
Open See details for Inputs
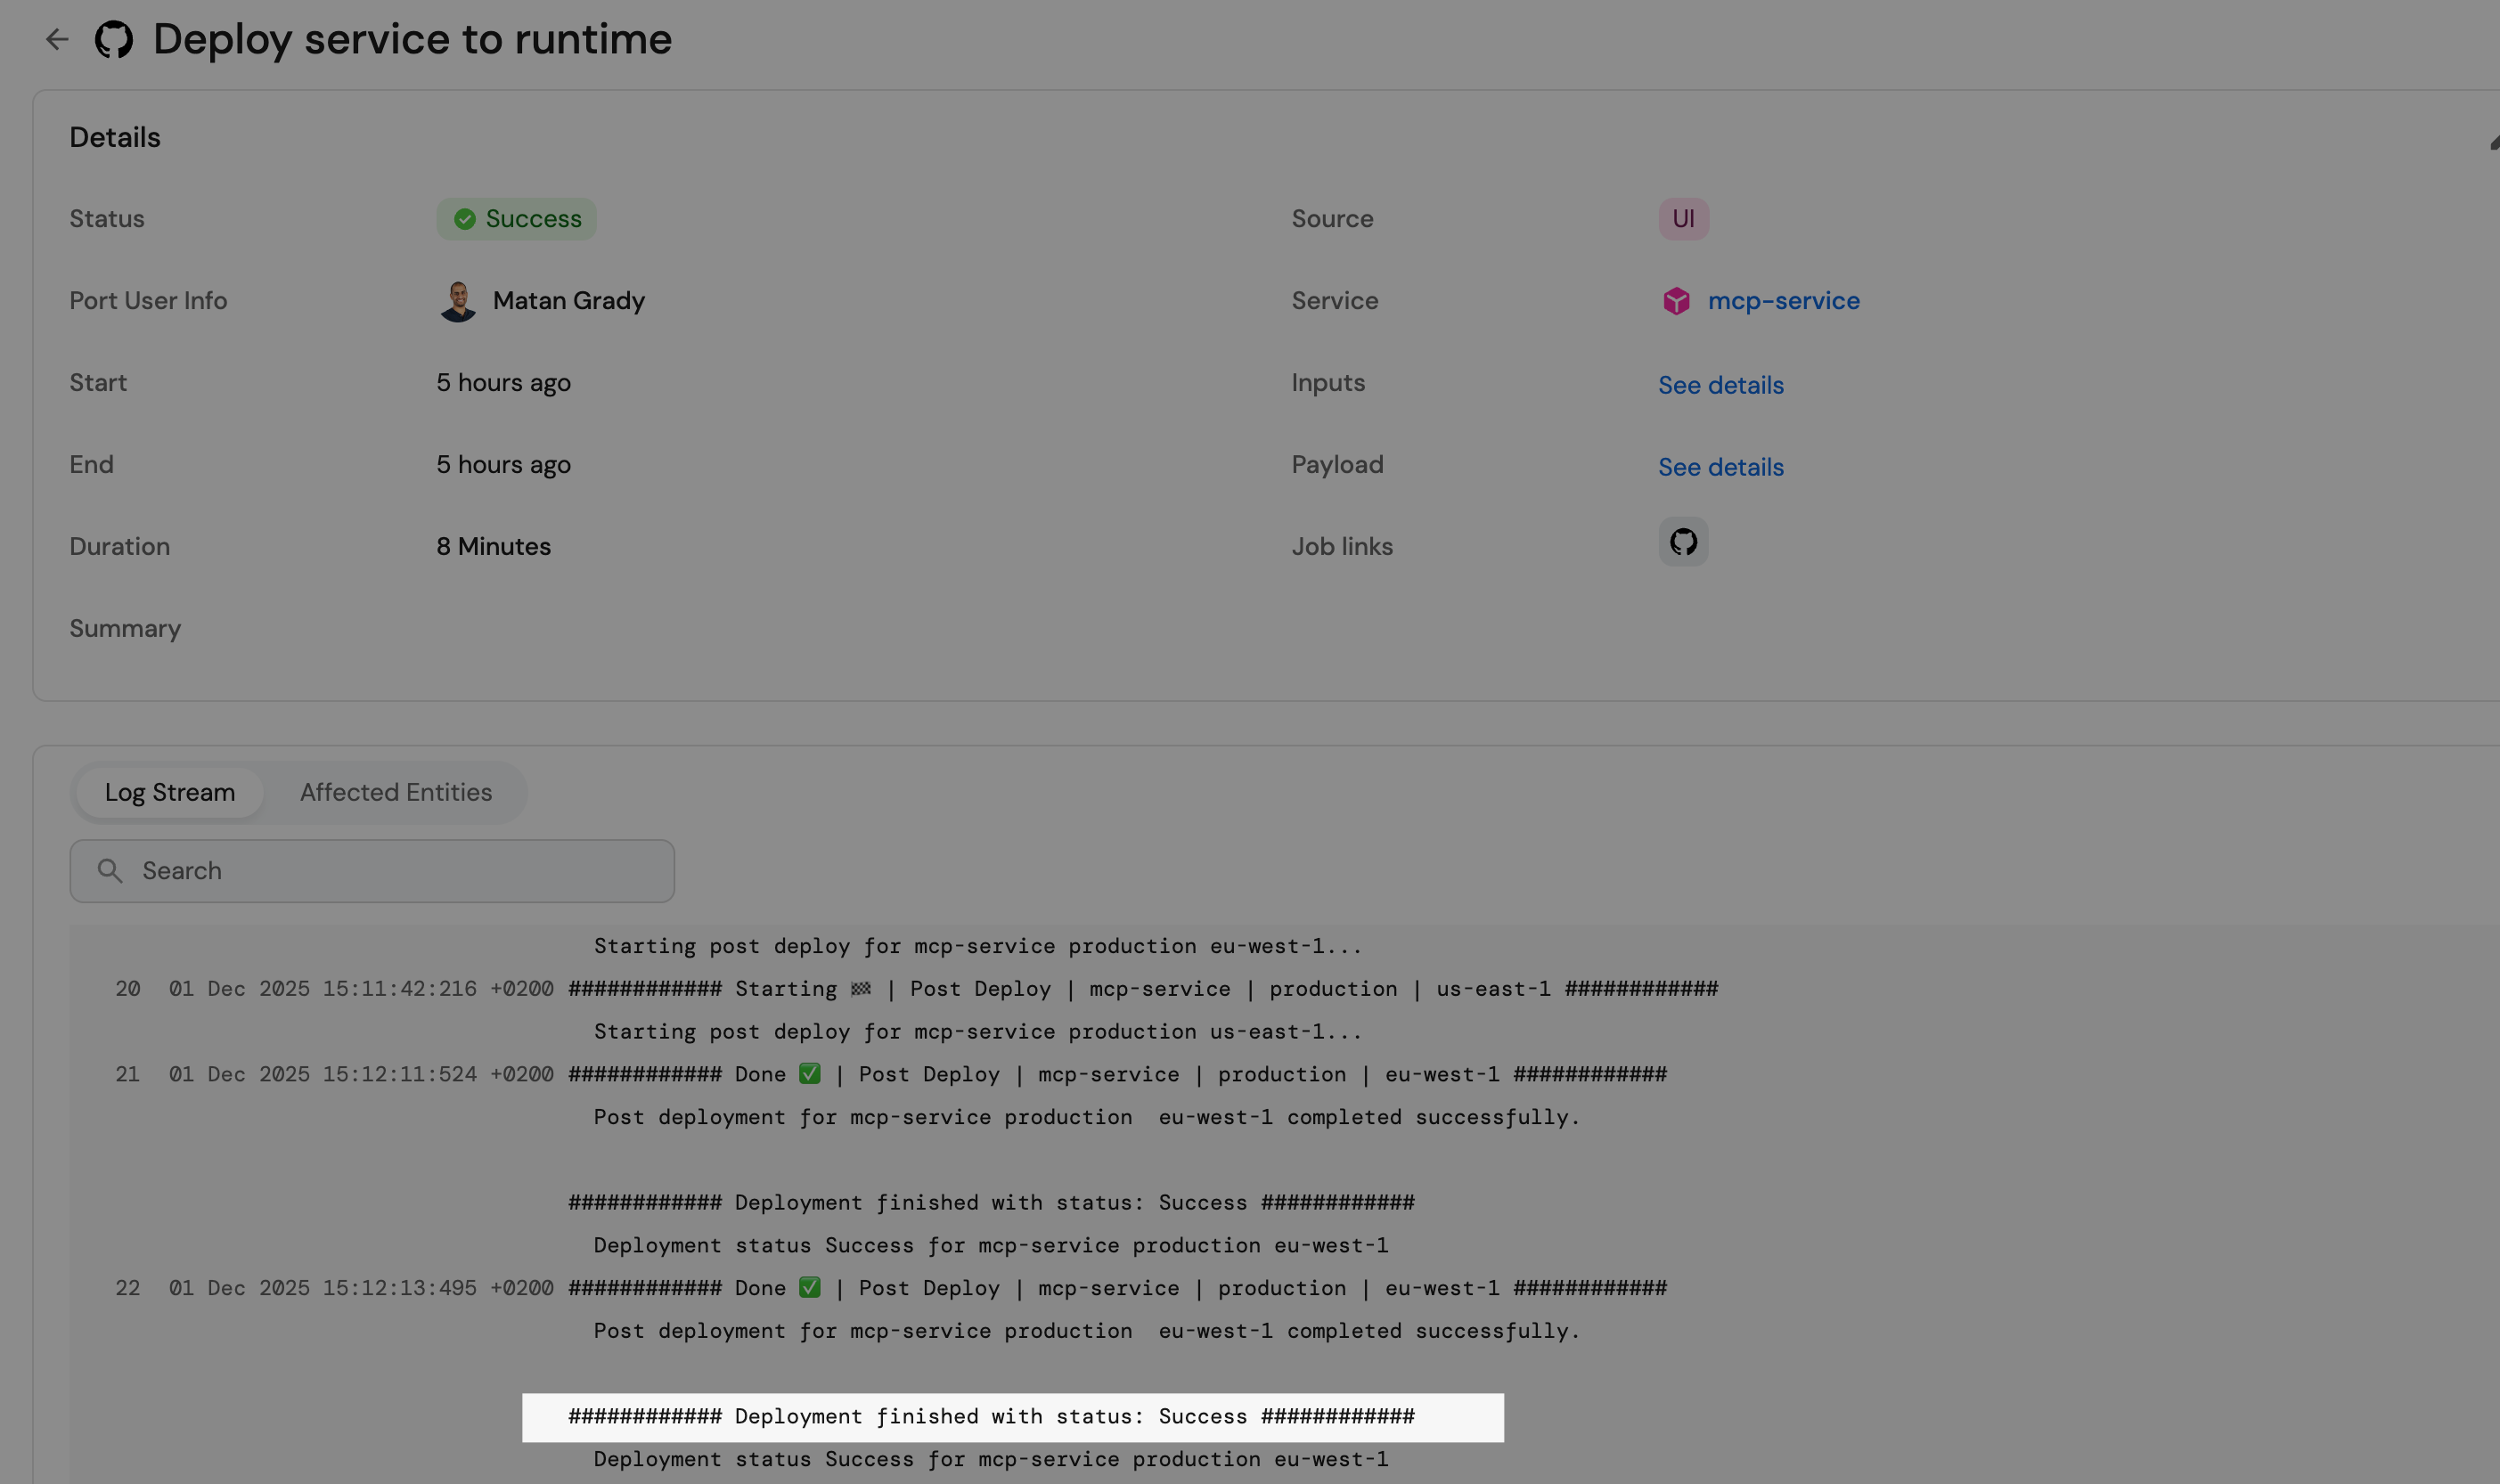pyautogui.click(x=1720, y=385)
